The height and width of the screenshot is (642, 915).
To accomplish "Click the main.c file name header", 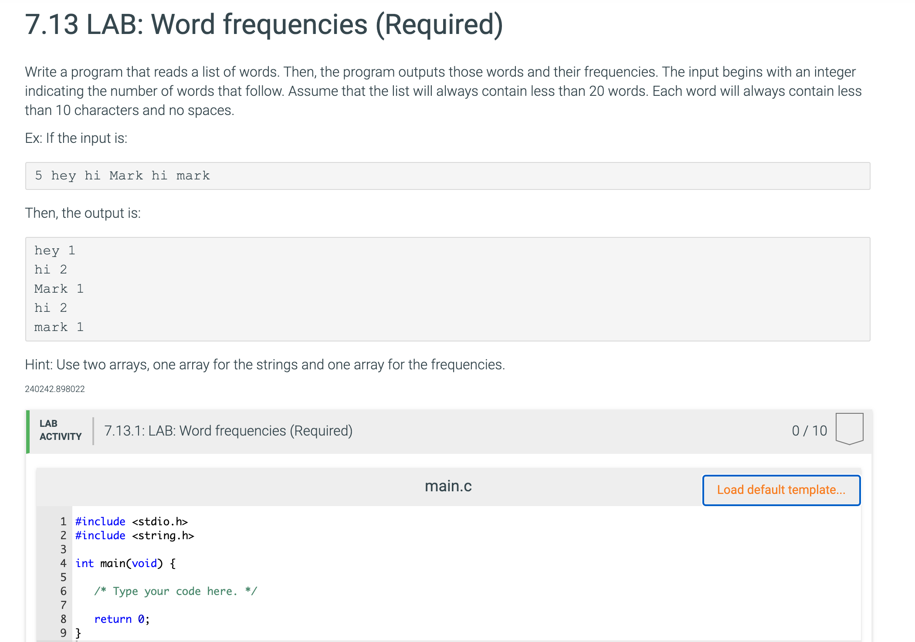I will 448,486.
